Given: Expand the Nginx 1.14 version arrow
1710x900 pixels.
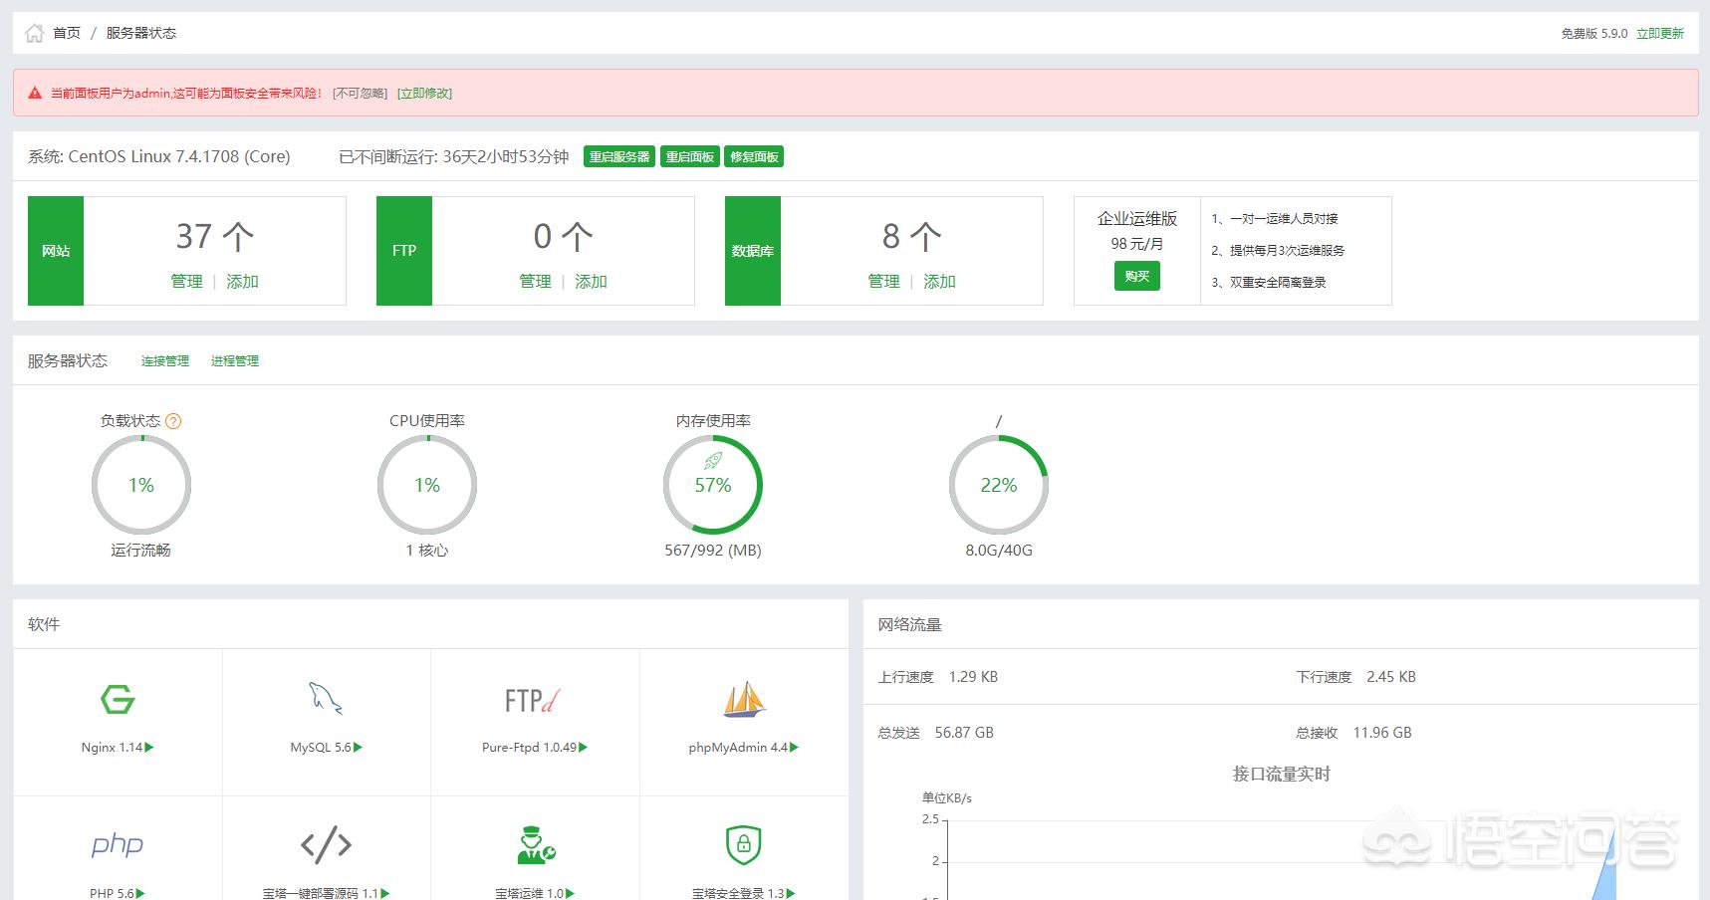Looking at the screenshot, I should [149, 747].
